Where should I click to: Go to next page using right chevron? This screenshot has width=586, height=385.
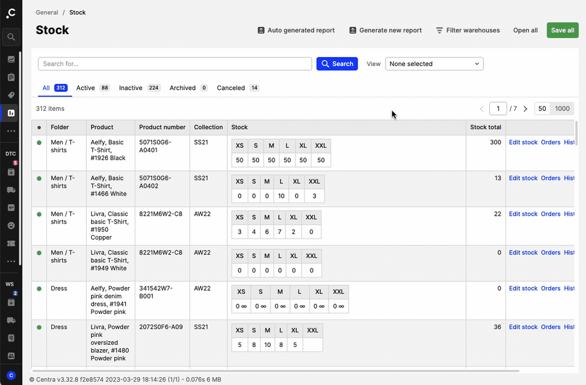[525, 109]
